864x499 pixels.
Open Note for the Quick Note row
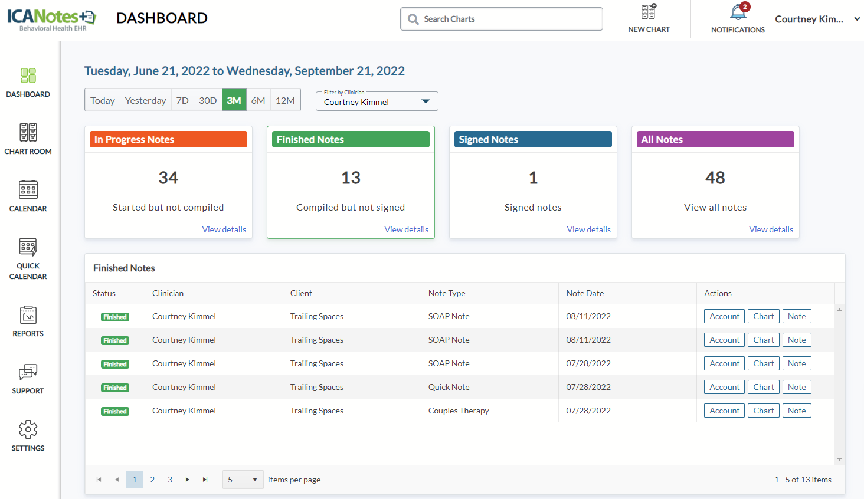[x=796, y=387]
